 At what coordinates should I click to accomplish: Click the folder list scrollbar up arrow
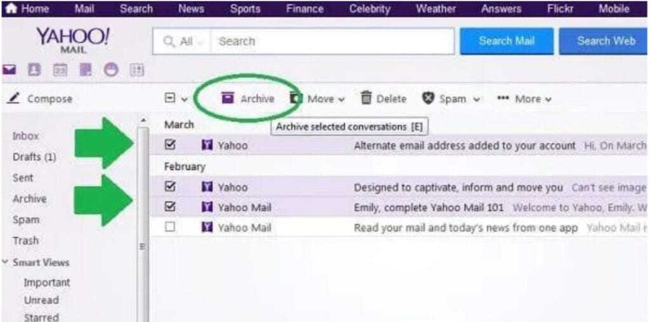[x=143, y=121]
